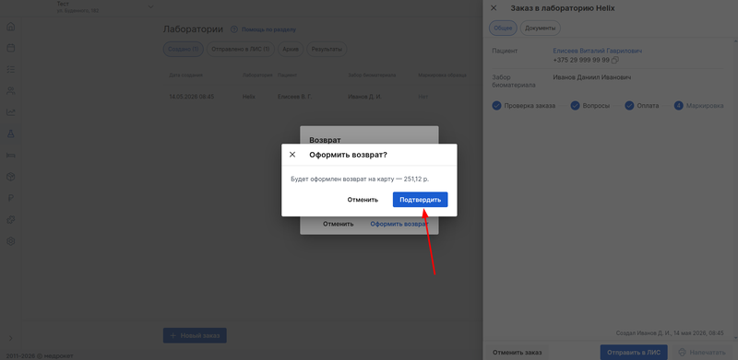Close the Helix order panel with X

[x=494, y=8]
